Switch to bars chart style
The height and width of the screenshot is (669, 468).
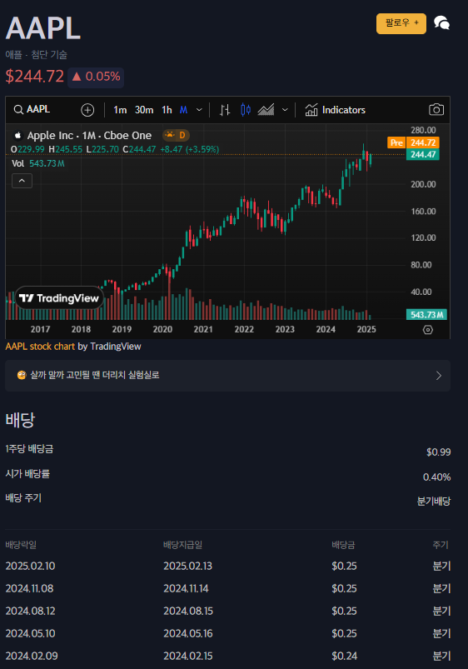pos(225,110)
